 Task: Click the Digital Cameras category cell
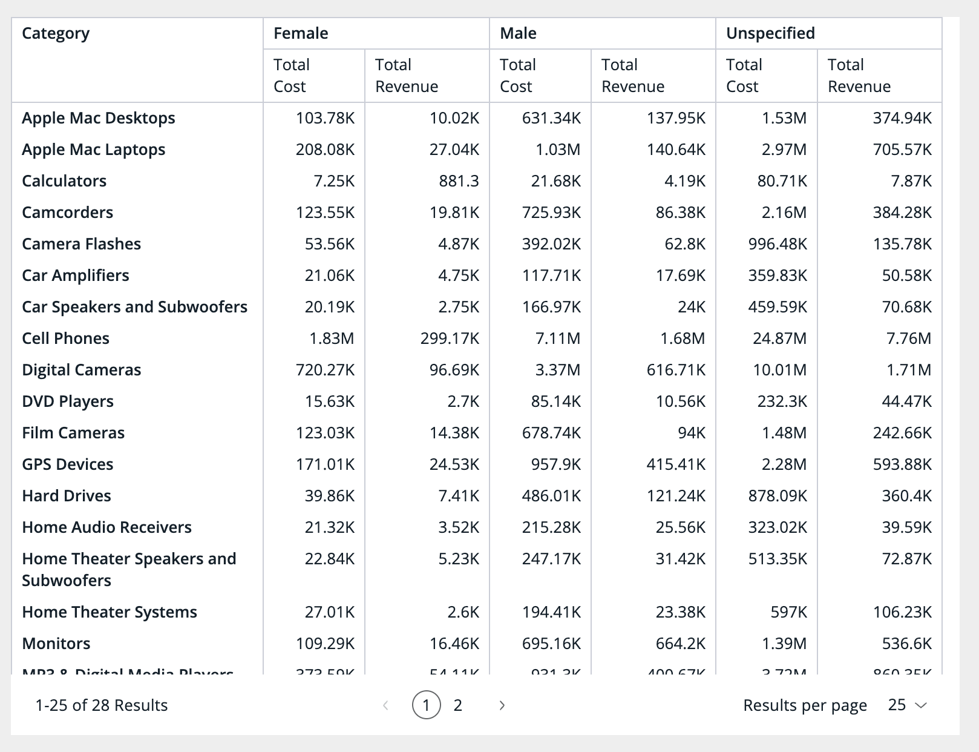[81, 370]
